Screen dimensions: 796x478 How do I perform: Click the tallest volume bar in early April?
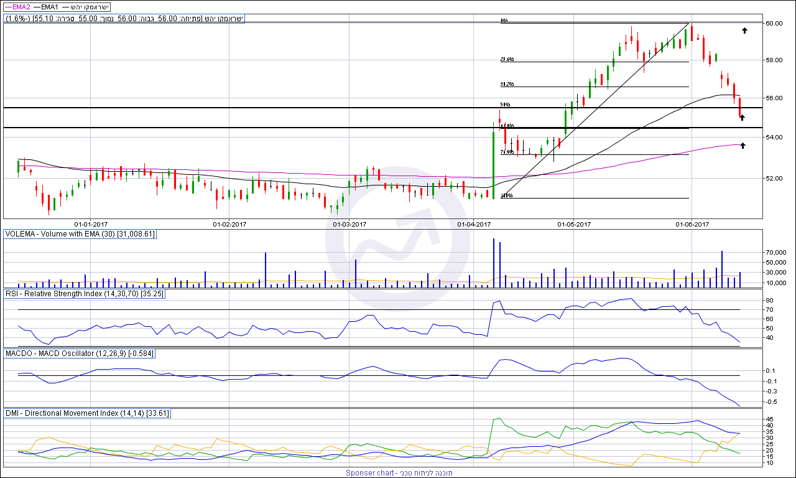[493, 262]
